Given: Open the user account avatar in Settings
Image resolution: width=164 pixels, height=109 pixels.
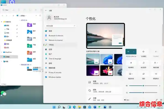Looking at the screenshot, I should point(49,18).
